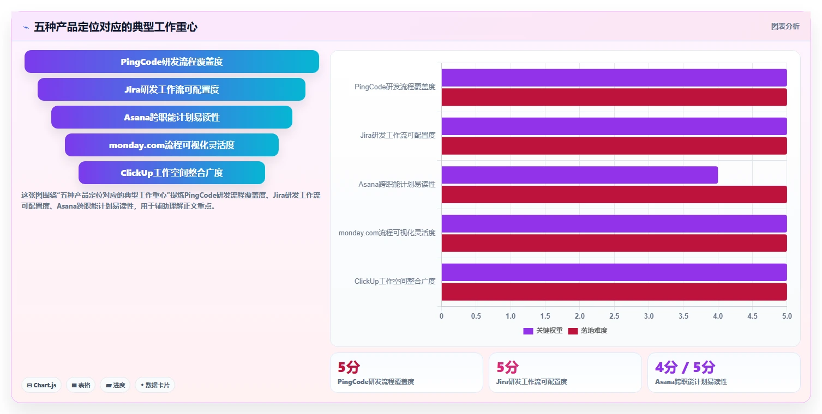Click the red bar for Asana跨职能计划易读性

(x=614, y=194)
